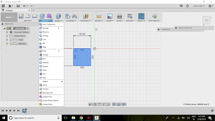Click the Insert image icon
The image size is (215, 121).
110,16
